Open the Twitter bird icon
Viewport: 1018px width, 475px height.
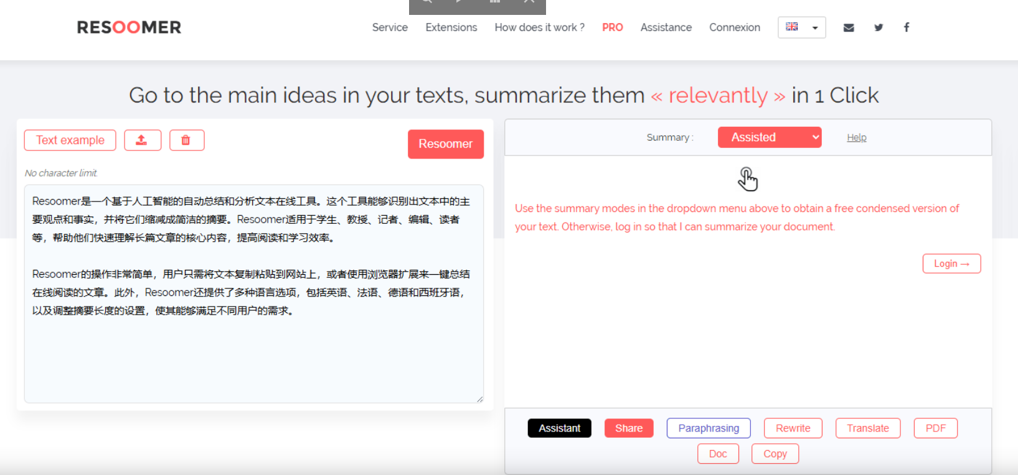tap(879, 27)
